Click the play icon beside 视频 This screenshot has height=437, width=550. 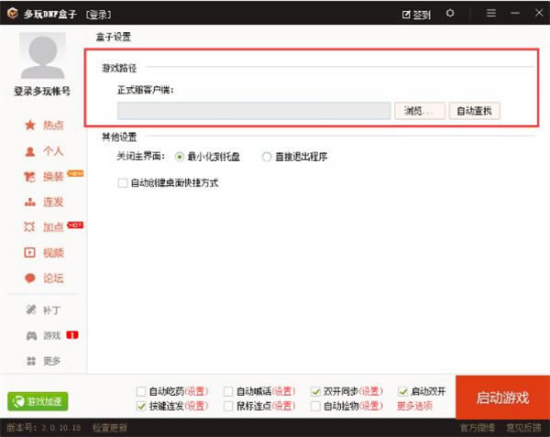point(30,253)
